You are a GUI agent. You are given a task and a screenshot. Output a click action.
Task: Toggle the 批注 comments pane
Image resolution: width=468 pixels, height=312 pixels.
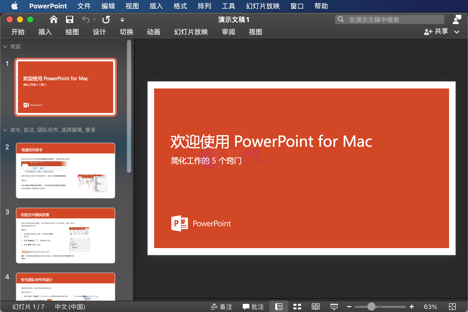point(253,307)
